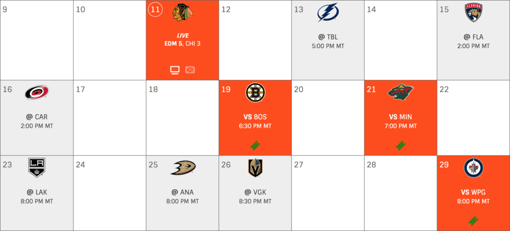Click the '@ TBL 5:00 PM MT' game
510x231 pixels.
click(328, 41)
